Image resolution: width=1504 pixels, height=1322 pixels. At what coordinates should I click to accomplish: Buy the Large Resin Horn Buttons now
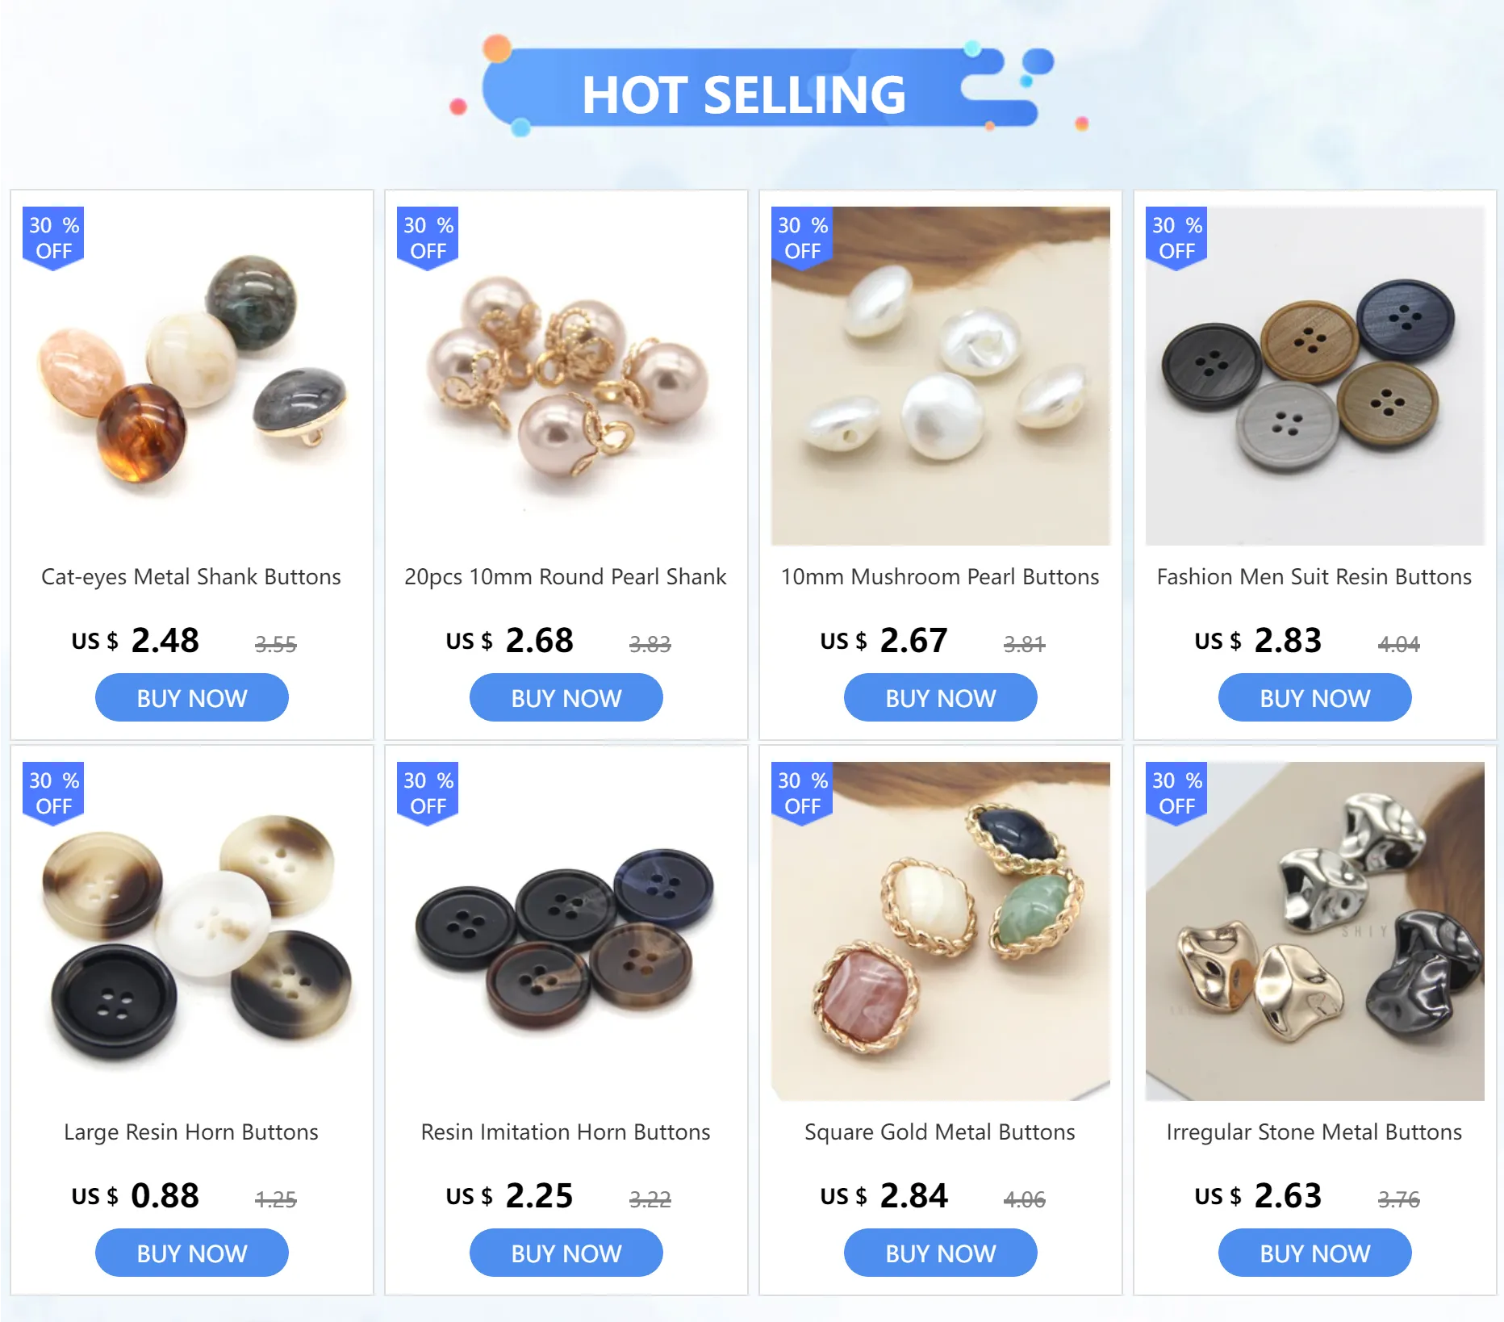tap(192, 1253)
